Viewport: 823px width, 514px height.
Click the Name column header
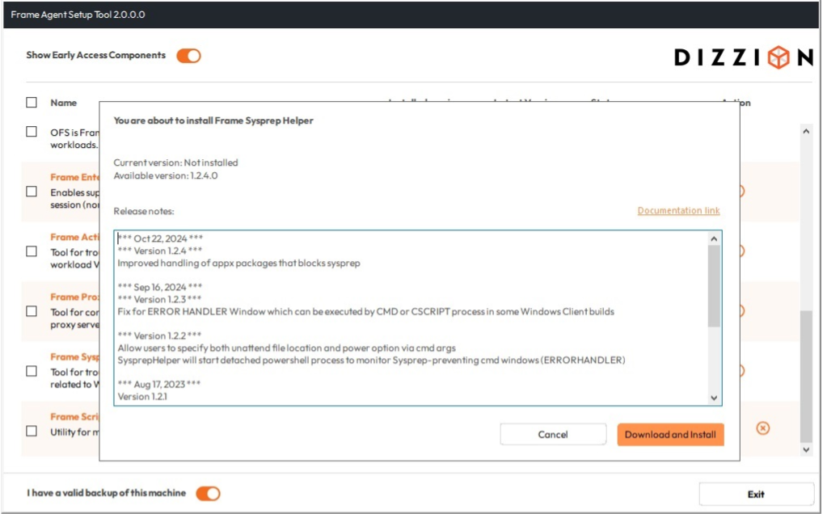point(64,103)
